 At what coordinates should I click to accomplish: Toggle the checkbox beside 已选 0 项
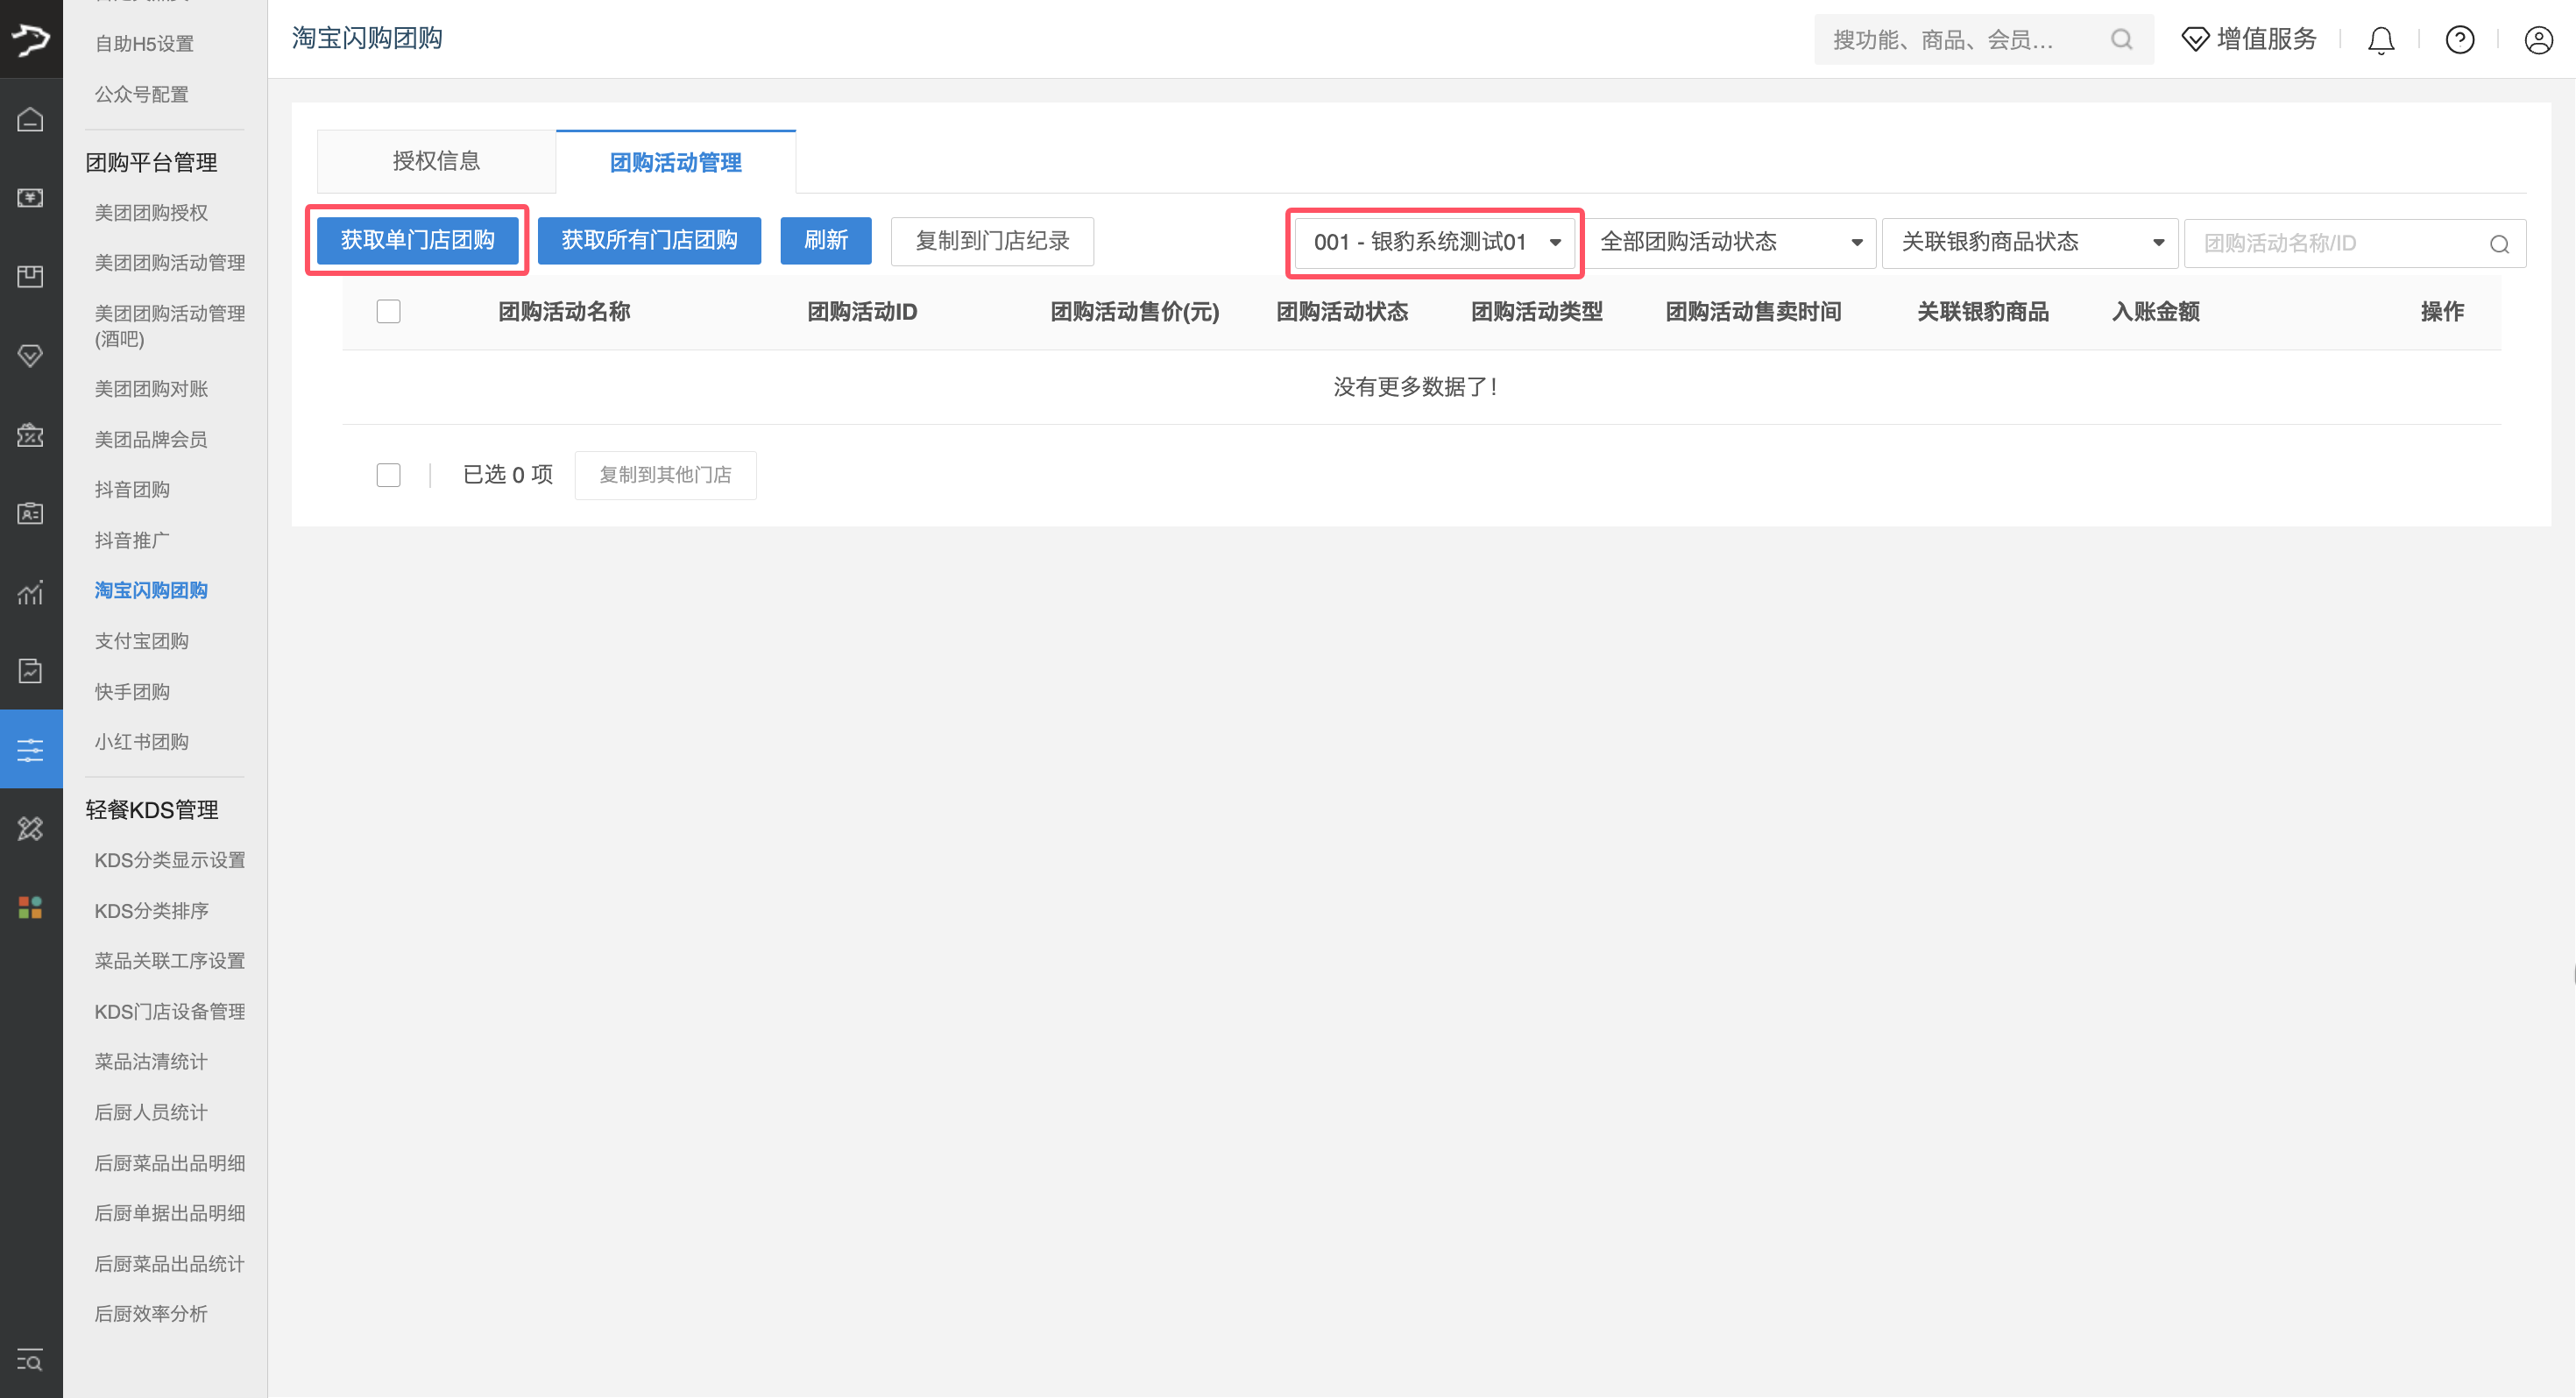[388, 474]
